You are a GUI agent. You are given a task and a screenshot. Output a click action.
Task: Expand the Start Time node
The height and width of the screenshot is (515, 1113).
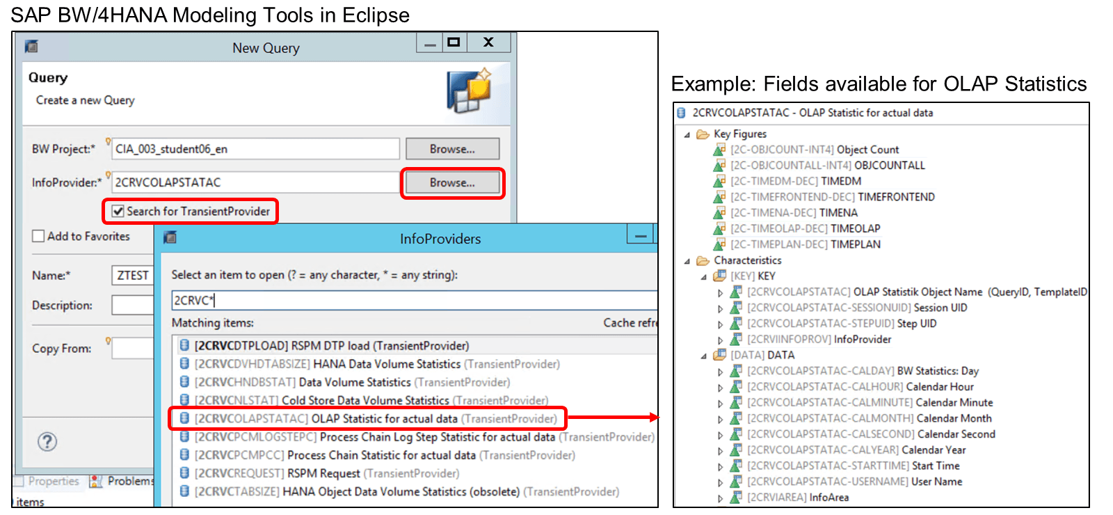[721, 466]
